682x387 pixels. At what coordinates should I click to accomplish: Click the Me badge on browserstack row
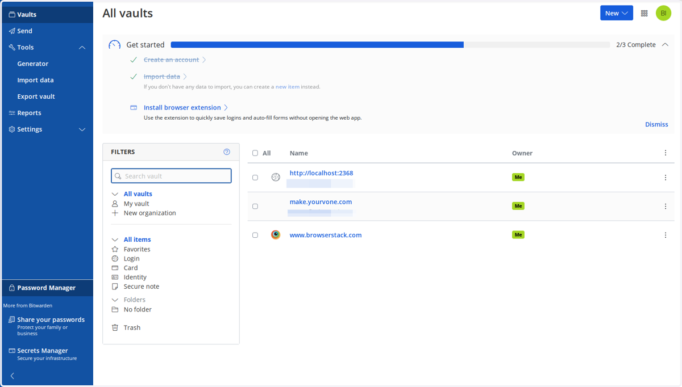(x=518, y=235)
